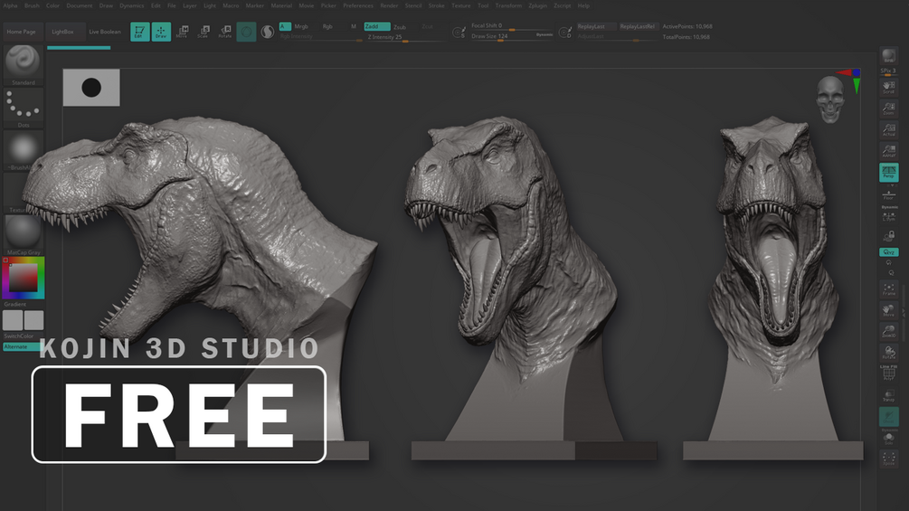Image resolution: width=909 pixels, height=511 pixels.
Task: Click the alpha dot preview thumbnail
Action: click(91, 88)
